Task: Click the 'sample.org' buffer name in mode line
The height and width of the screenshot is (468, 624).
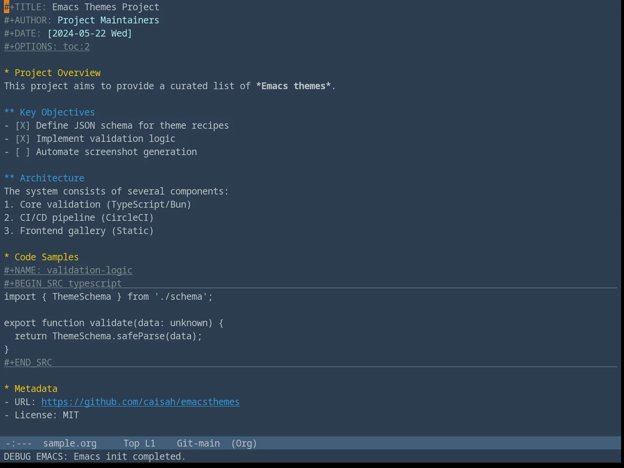Action: click(x=70, y=443)
